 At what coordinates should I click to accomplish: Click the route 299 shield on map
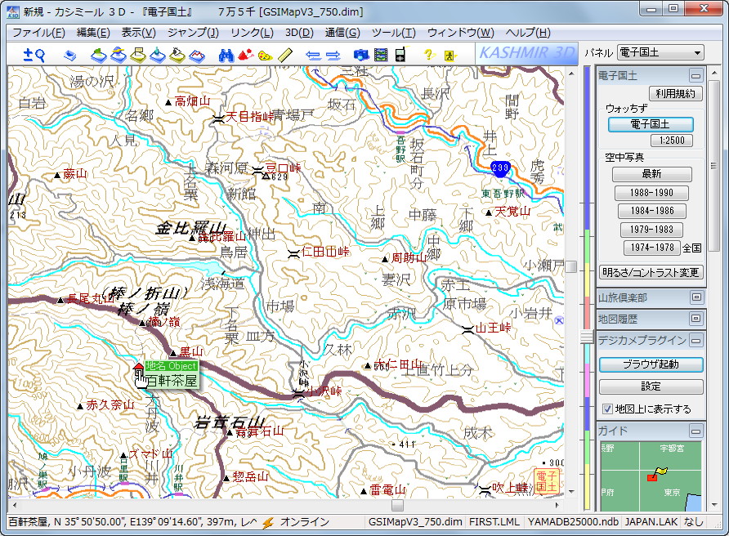[x=500, y=168]
